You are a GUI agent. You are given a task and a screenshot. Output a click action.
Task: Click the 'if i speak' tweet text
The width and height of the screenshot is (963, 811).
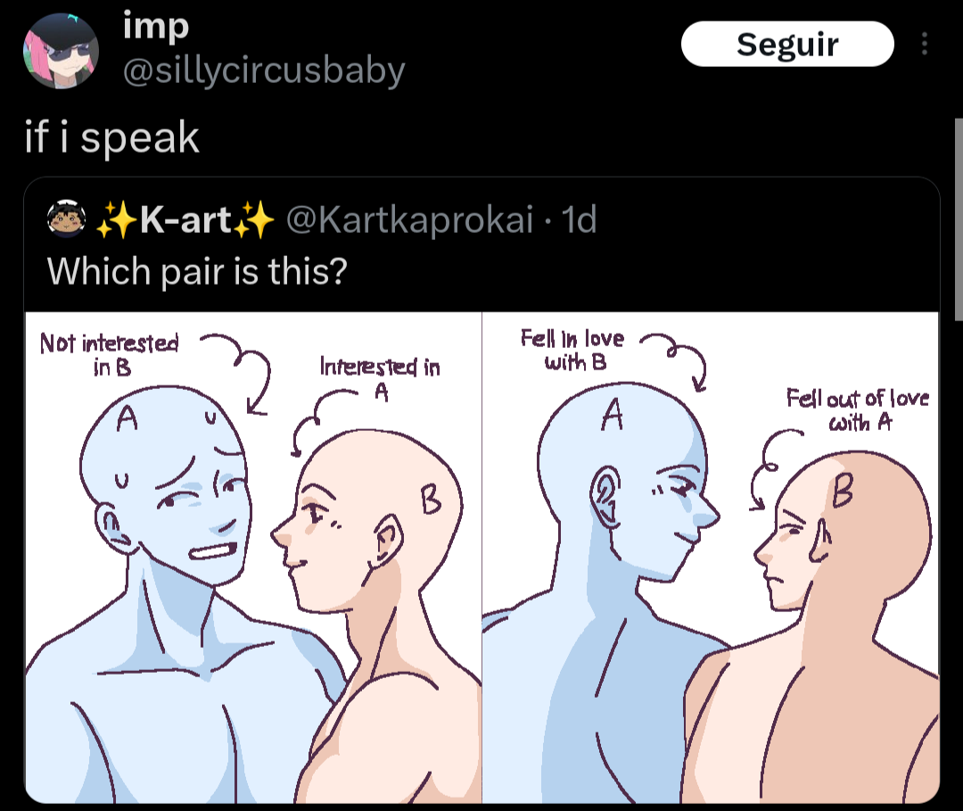tap(112, 137)
